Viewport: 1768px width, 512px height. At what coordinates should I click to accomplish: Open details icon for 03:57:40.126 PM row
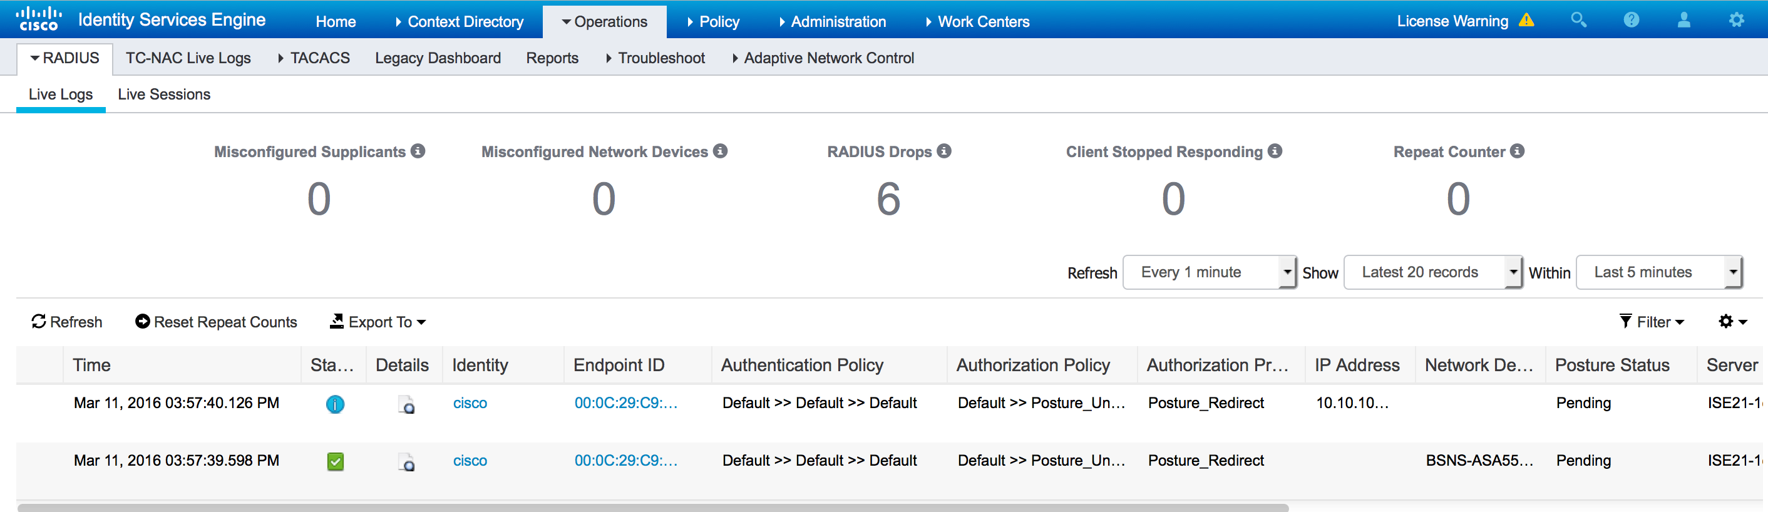tap(406, 404)
